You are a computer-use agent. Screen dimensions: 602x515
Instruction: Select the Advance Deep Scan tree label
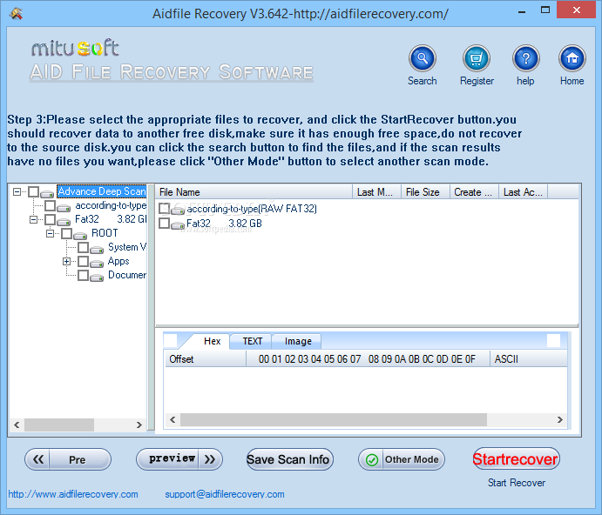[102, 191]
